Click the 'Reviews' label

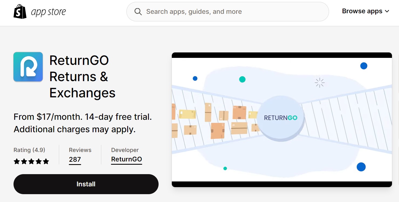point(80,150)
